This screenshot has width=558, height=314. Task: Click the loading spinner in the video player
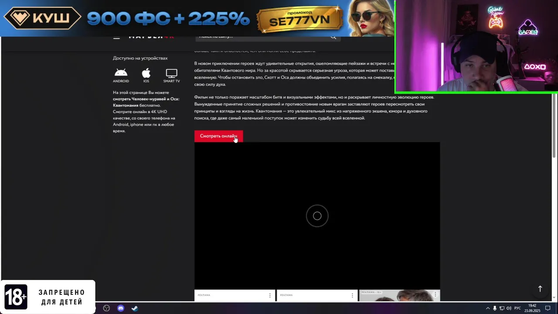tap(317, 216)
